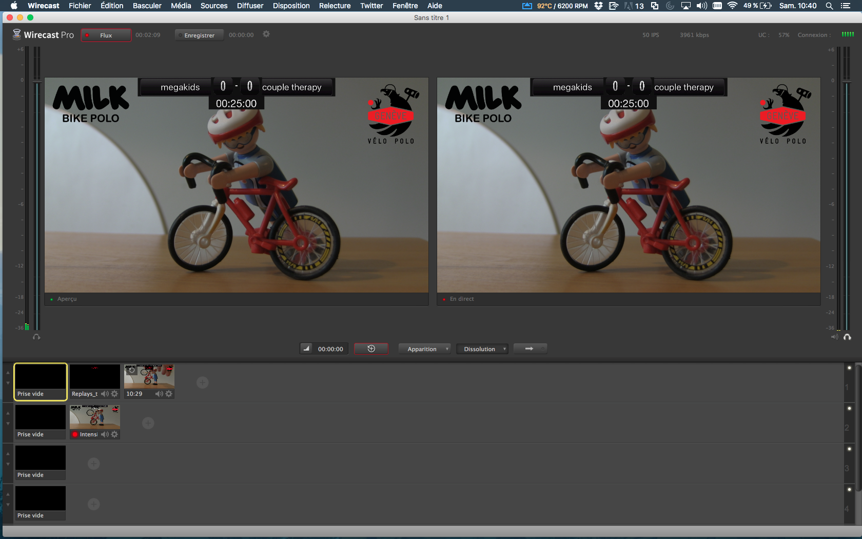Add a new shot to layer 3
Image resolution: width=862 pixels, height=539 pixels.
(93, 464)
